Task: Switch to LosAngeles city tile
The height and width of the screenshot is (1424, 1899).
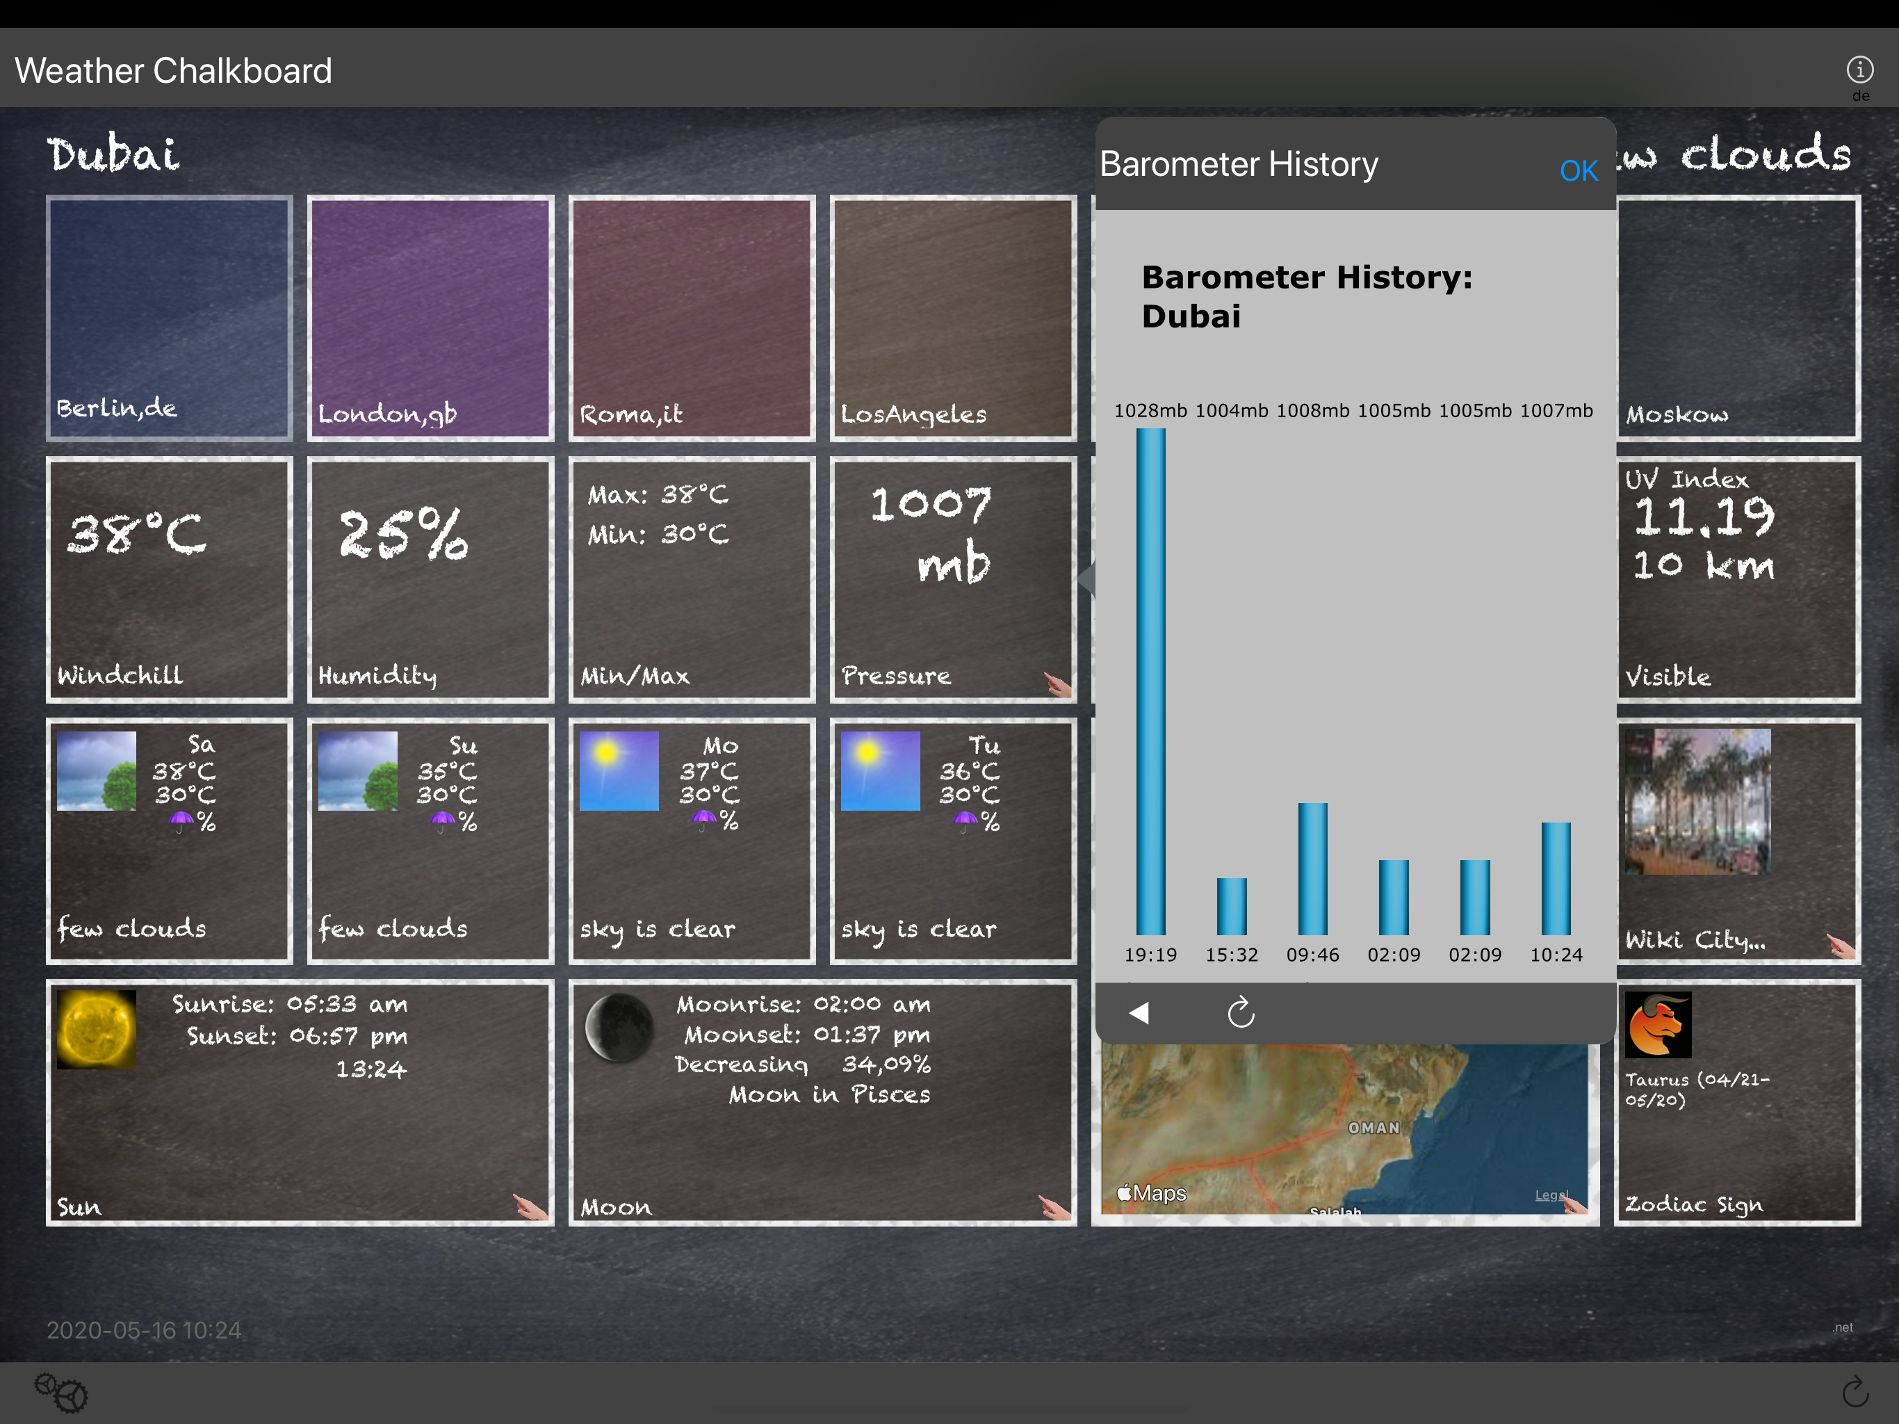Action: coord(953,318)
